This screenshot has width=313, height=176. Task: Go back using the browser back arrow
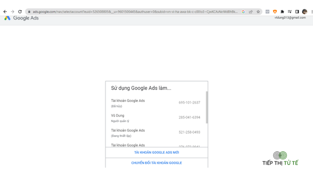tap(5, 12)
